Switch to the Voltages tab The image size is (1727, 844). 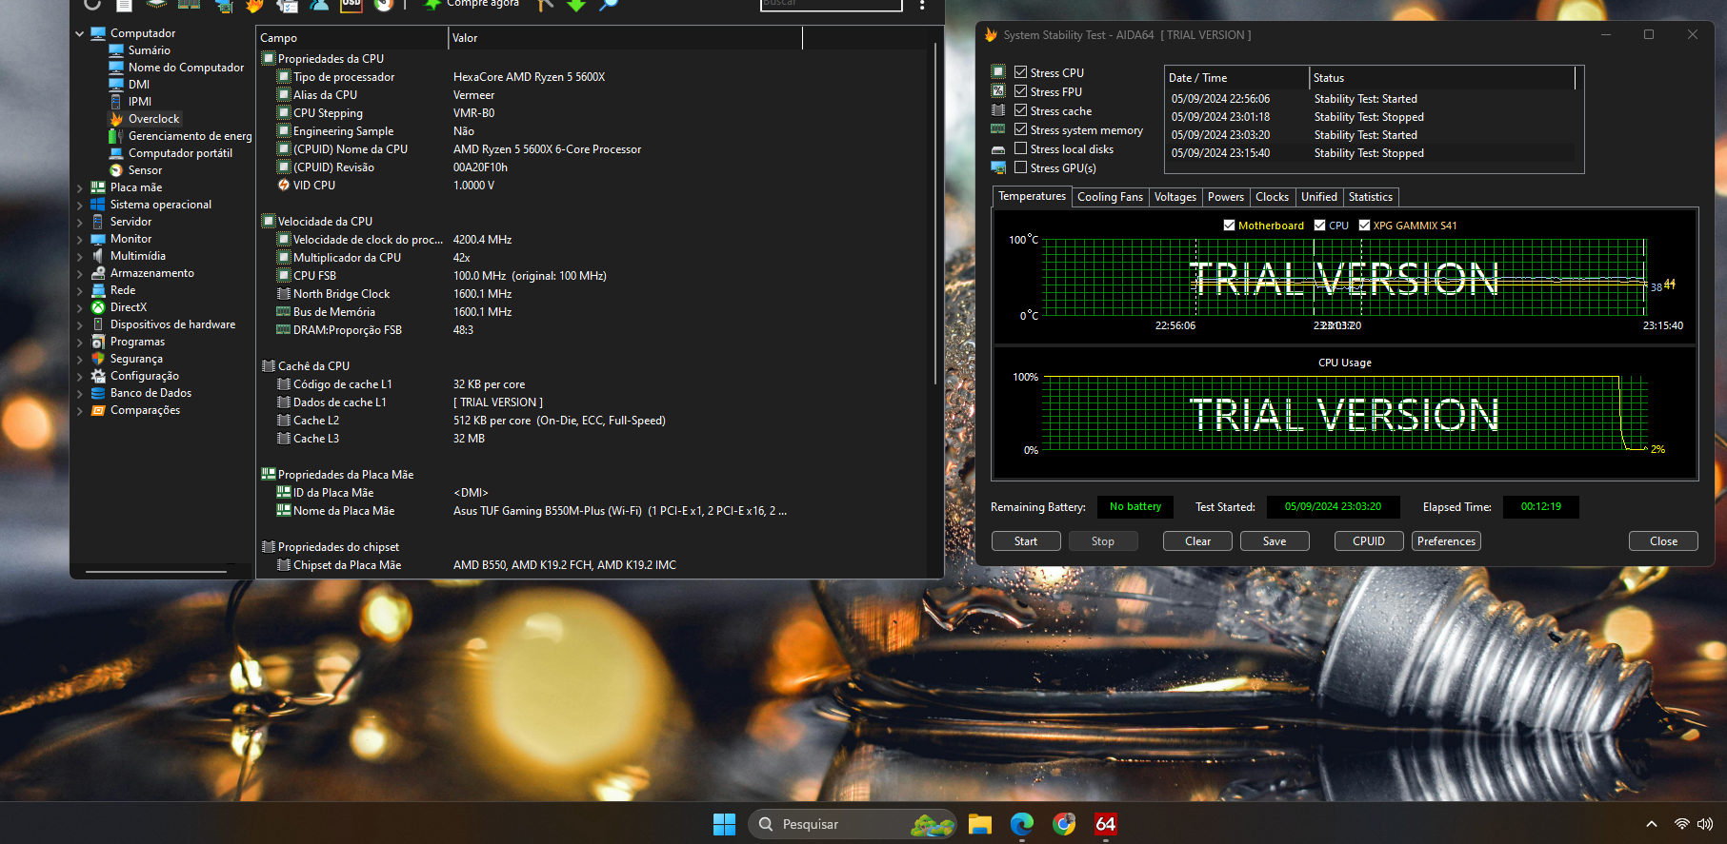click(x=1175, y=197)
